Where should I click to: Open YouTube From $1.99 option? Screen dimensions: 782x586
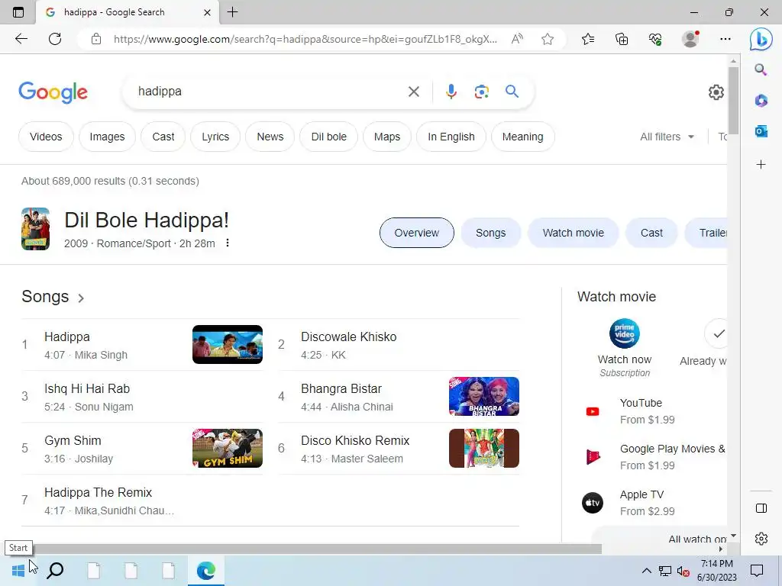tap(648, 411)
